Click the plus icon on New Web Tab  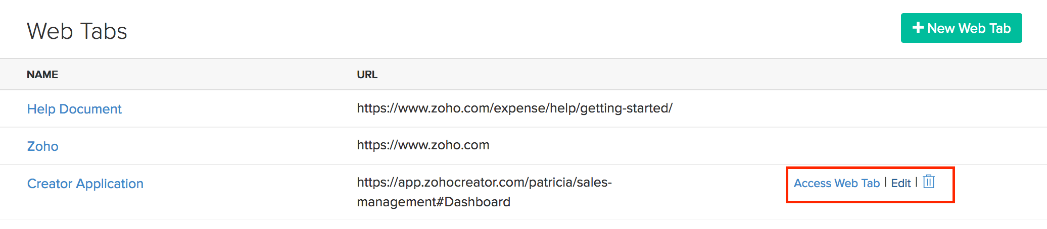click(x=918, y=28)
